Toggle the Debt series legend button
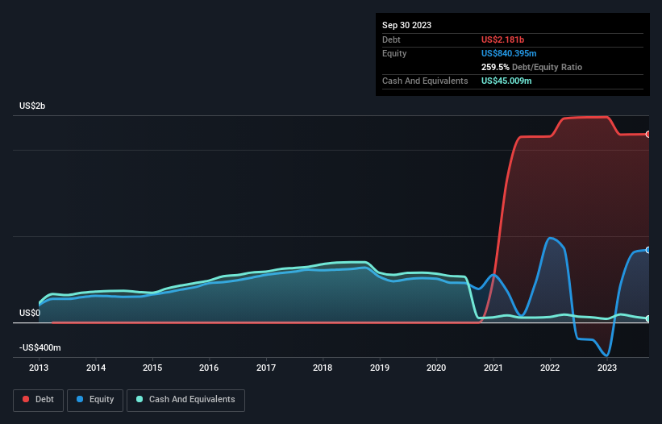This screenshot has height=424, width=662. click(x=39, y=400)
